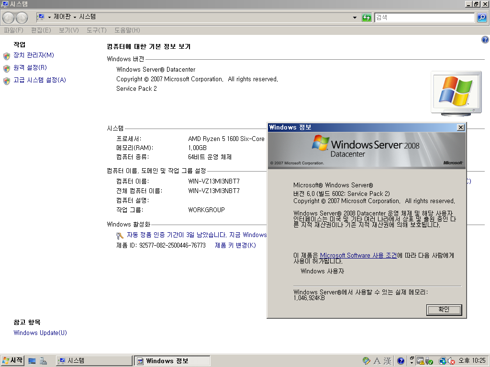The width and height of the screenshot is (490, 367).
Task: Click the 漢 Hanja conversion icon
Action: pos(388,361)
